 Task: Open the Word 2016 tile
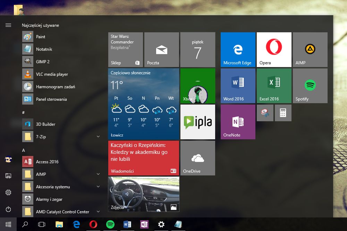238,86
